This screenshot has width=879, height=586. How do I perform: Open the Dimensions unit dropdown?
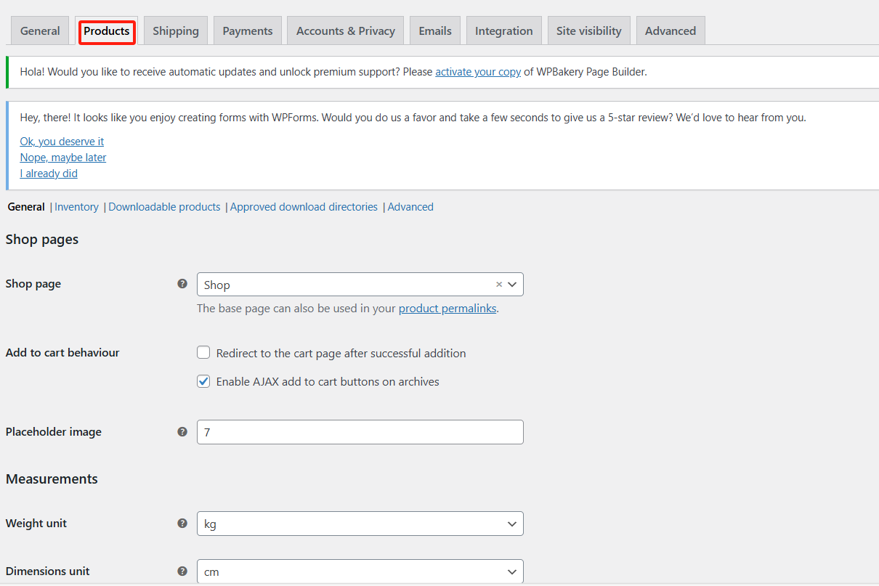coord(513,571)
